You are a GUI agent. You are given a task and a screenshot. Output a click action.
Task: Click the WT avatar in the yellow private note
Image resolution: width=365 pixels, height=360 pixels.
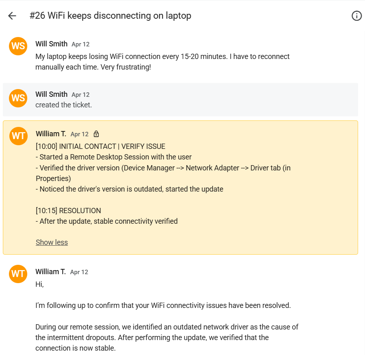[18, 136]
